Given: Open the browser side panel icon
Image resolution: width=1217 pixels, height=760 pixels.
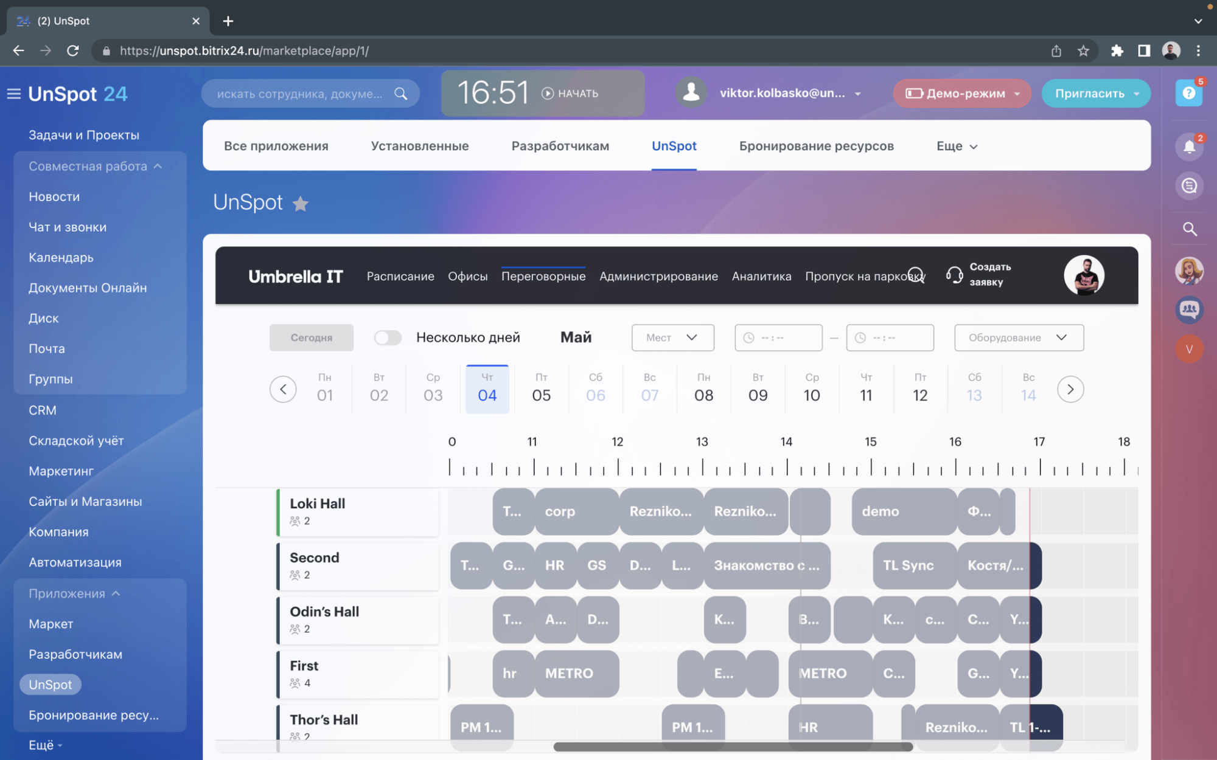Looking at the screenshot, I should click(1144, 51).
